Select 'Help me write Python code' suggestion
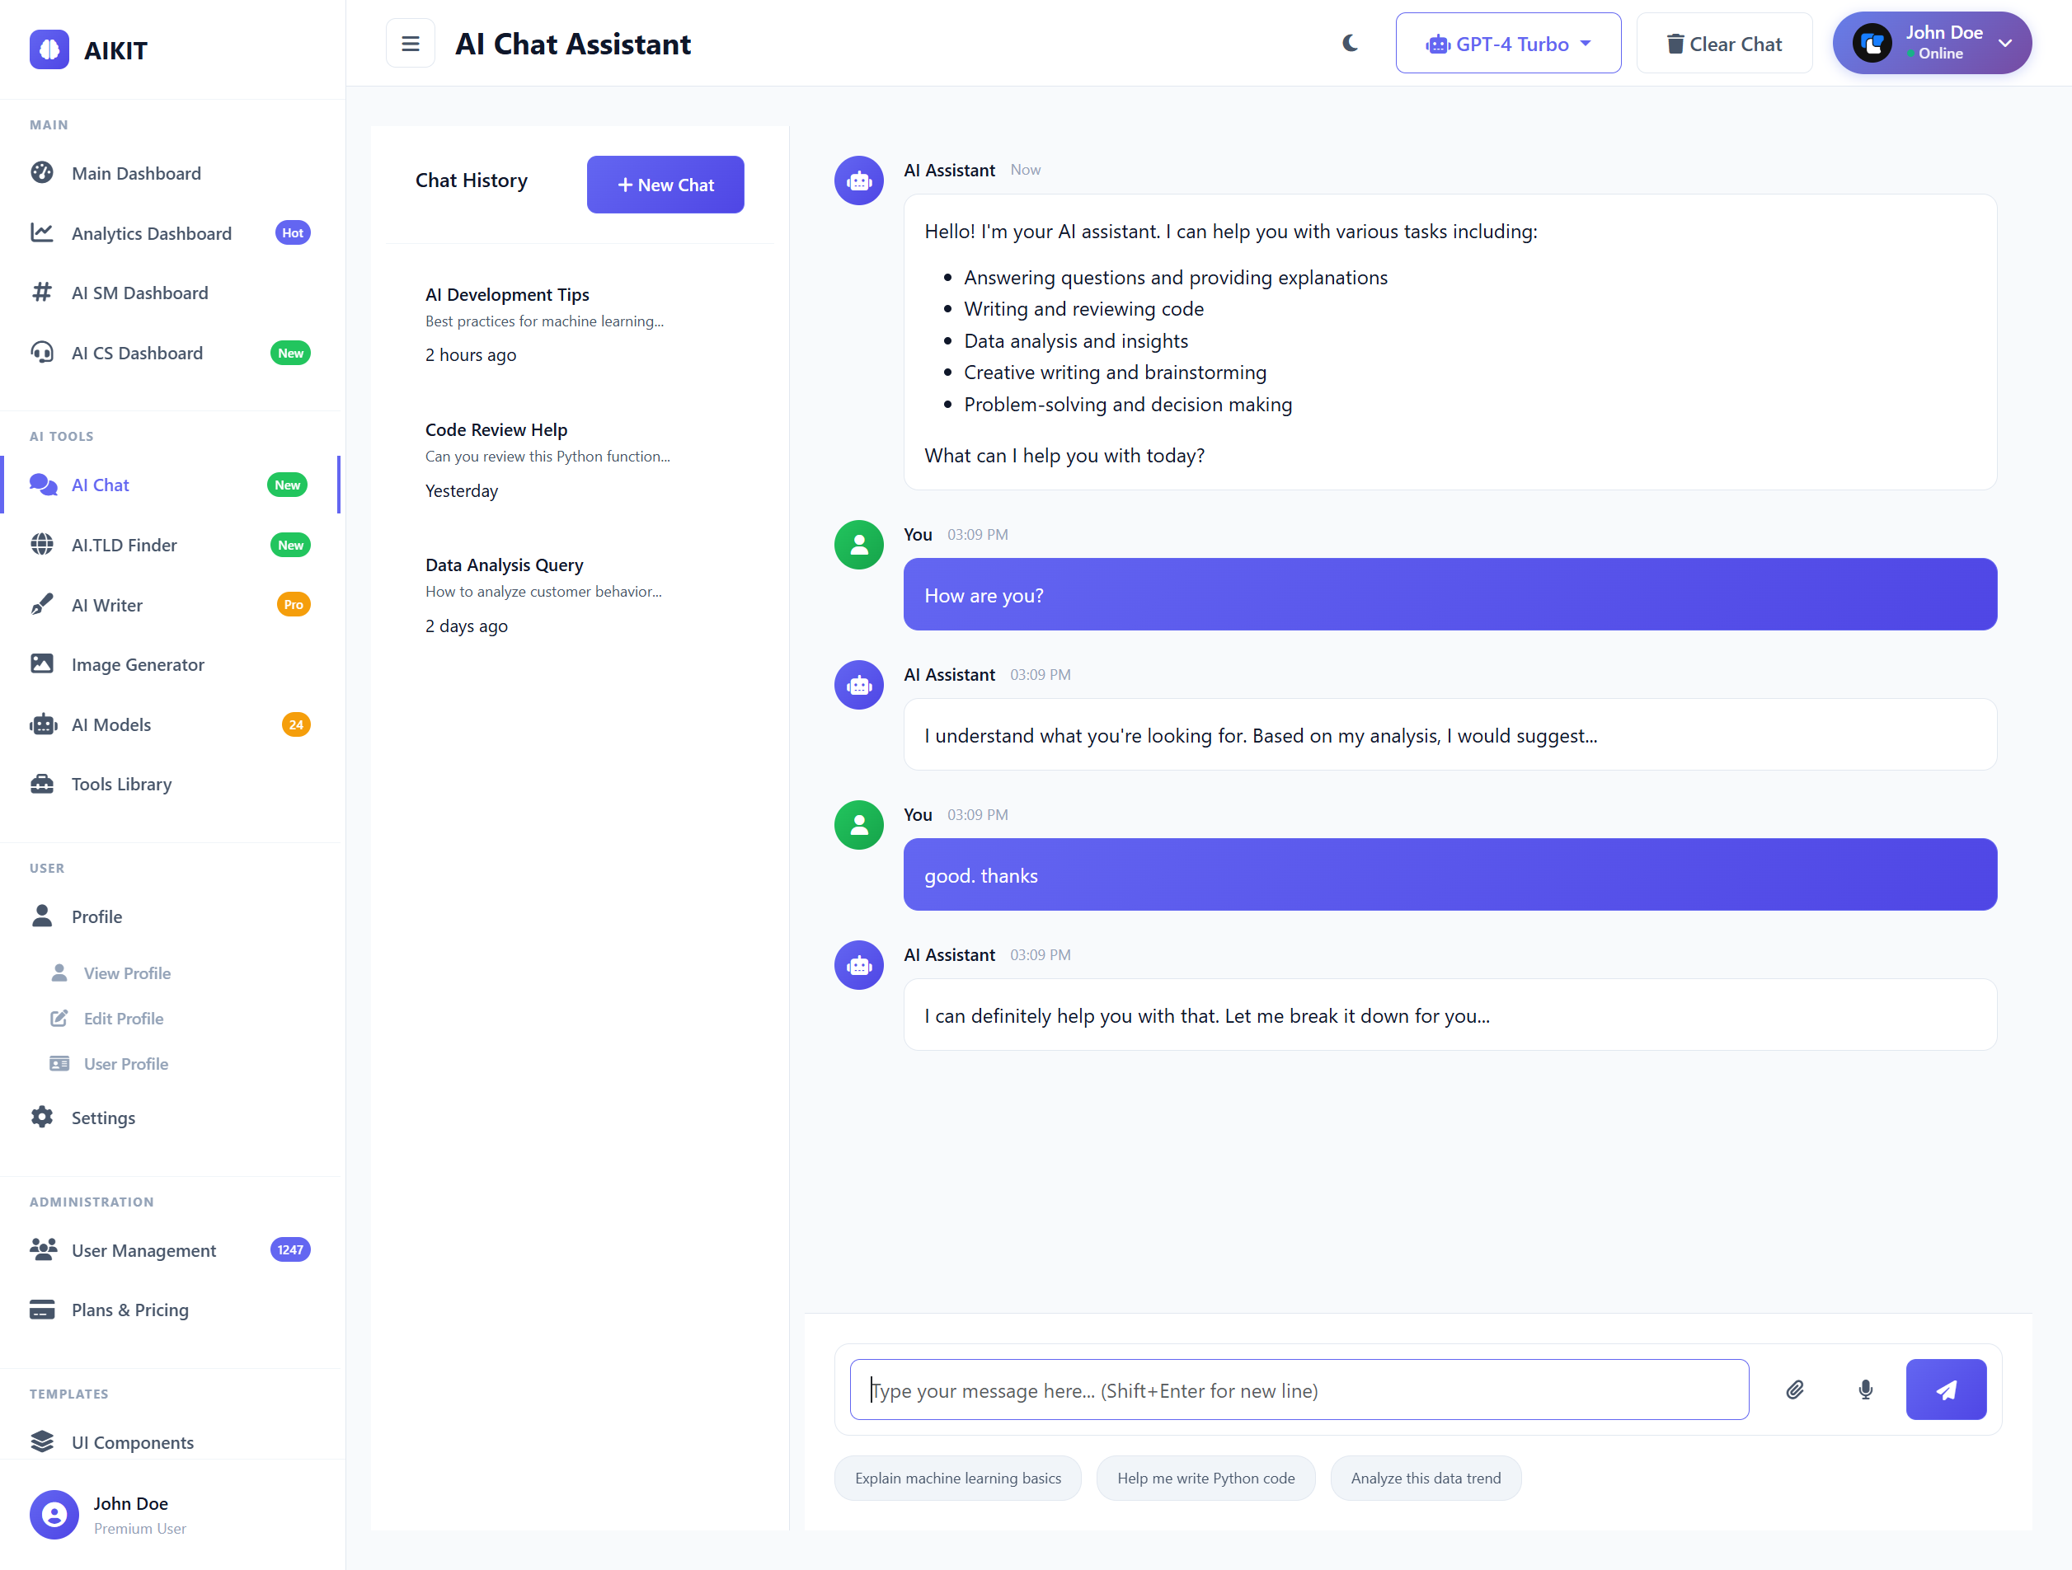The image size is (2072, 1570). point(1205,1479)
